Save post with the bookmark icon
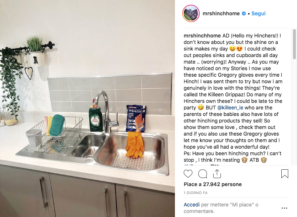Screen dimensions: 297x217 pos(285,174)
